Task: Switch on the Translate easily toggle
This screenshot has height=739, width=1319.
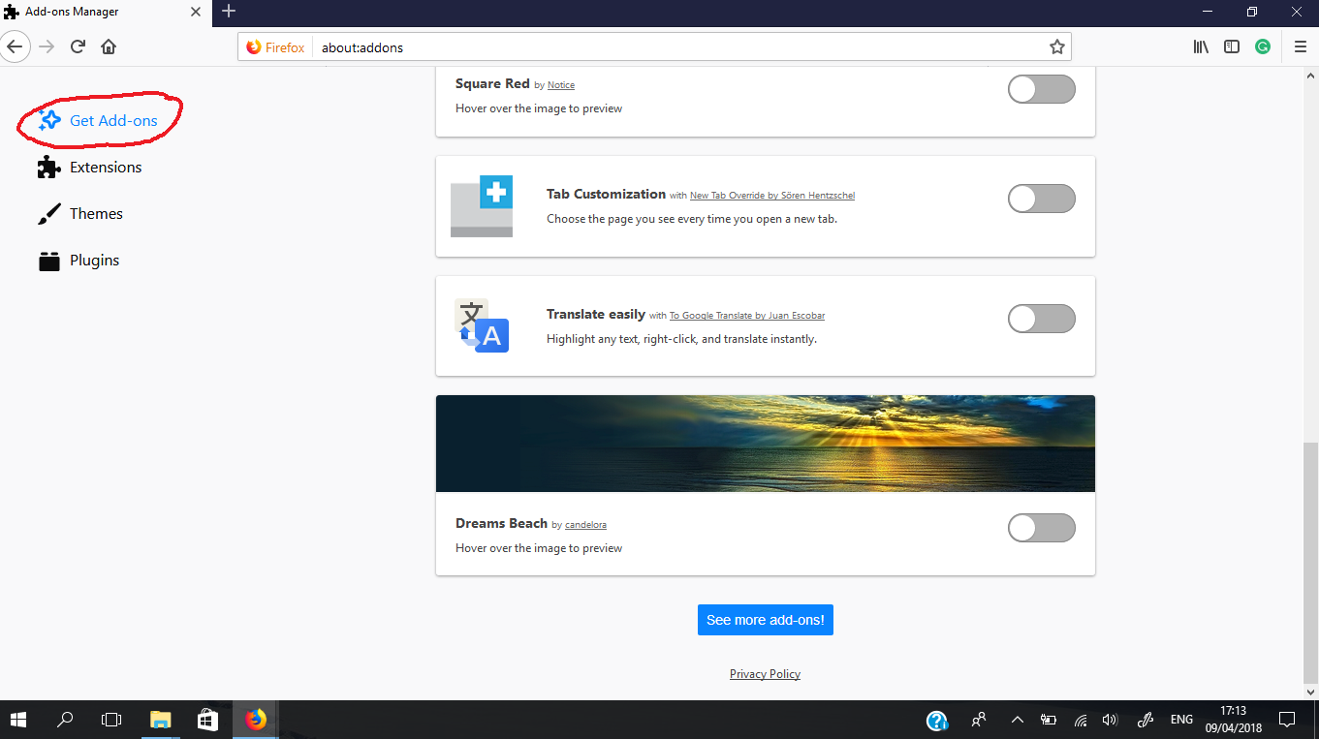Action: coord(1042,319)
